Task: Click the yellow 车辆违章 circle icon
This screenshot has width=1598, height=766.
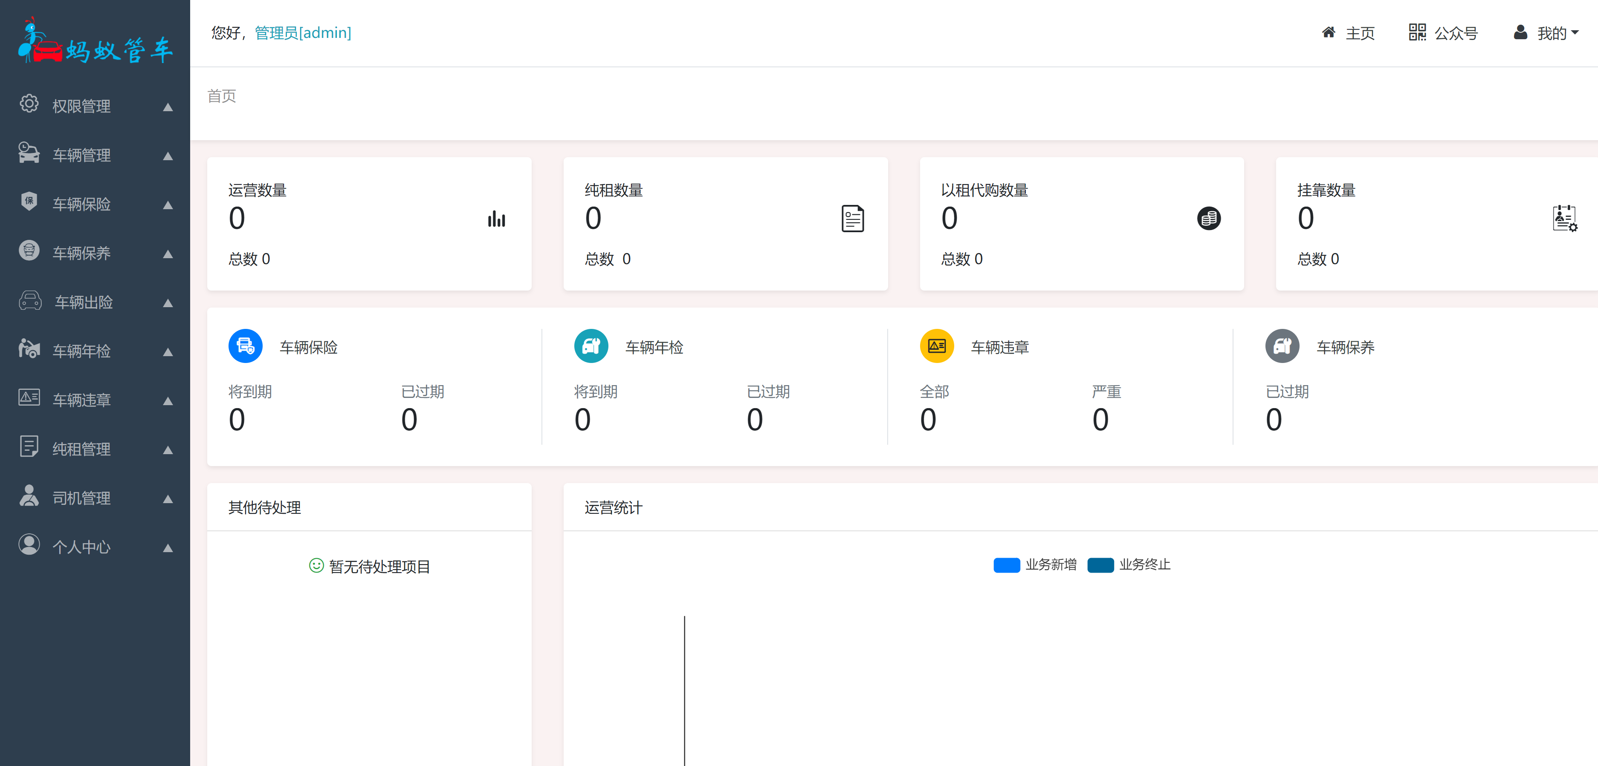Action: 937,346
